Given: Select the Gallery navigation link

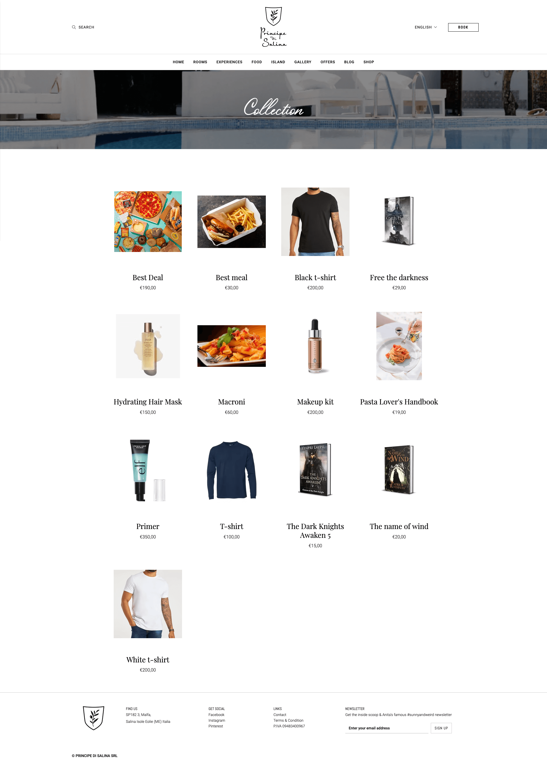Looking at the screenshot, I should click(x=303, y=62).
